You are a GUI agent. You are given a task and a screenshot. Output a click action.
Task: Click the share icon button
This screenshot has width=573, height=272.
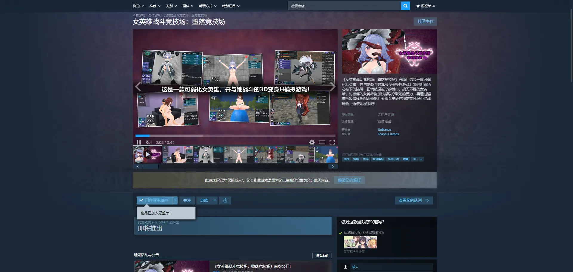[x=225, y=200]
